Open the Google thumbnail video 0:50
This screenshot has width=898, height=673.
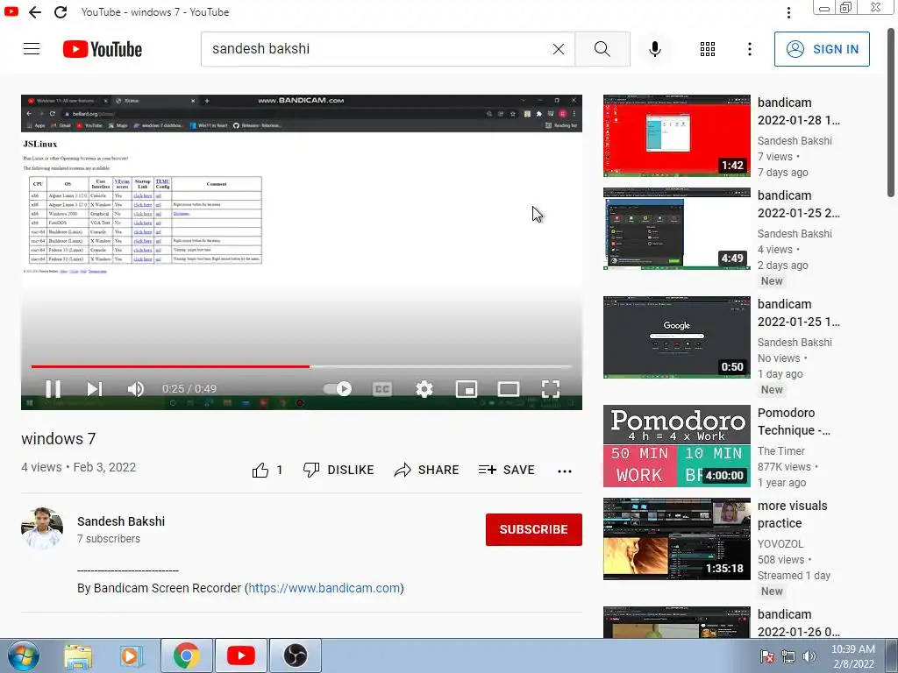(677, 337)
